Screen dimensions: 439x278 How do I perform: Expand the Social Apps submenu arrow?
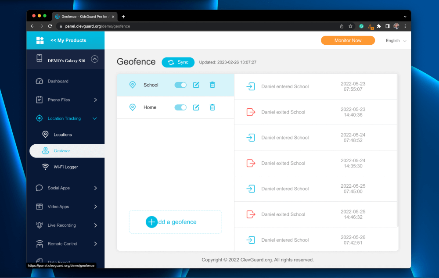pyautogui.click(x=95, y=188)
